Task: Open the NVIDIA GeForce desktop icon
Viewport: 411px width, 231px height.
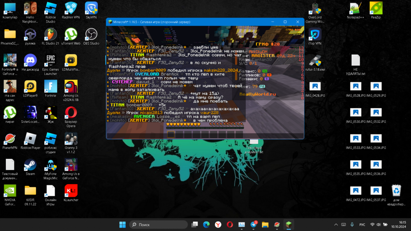Action: 10,194
